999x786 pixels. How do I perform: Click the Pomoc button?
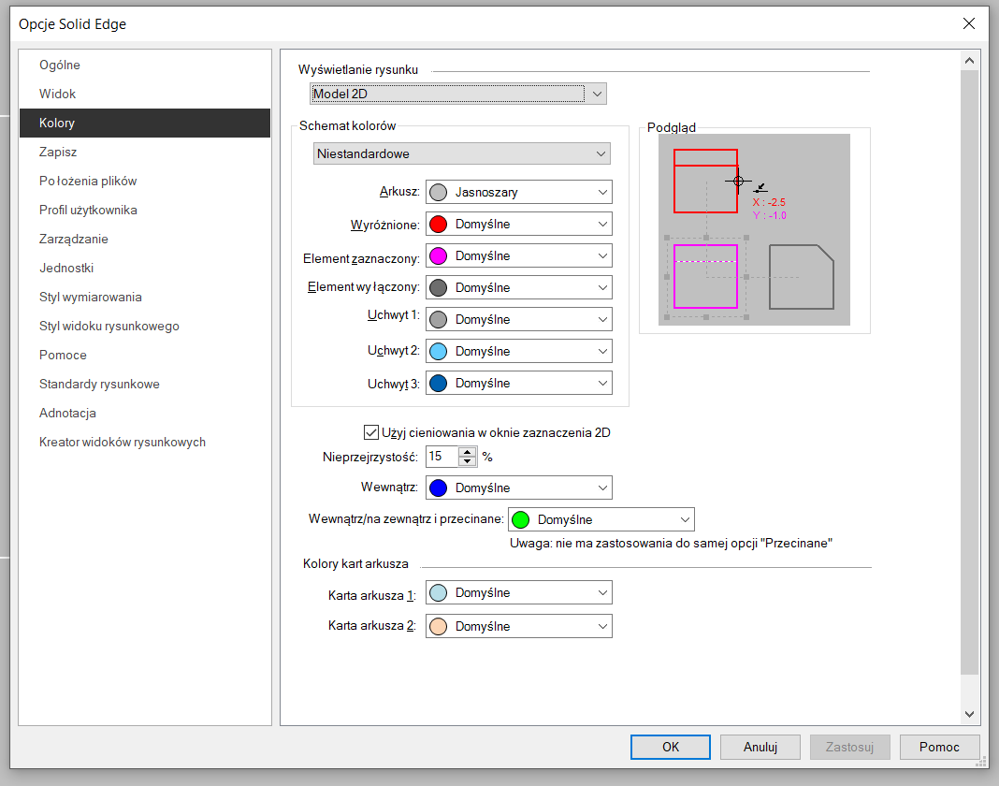tap(940, 747)
